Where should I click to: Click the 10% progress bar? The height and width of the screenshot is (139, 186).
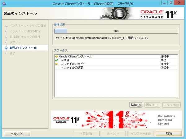[x=116, y=31]
